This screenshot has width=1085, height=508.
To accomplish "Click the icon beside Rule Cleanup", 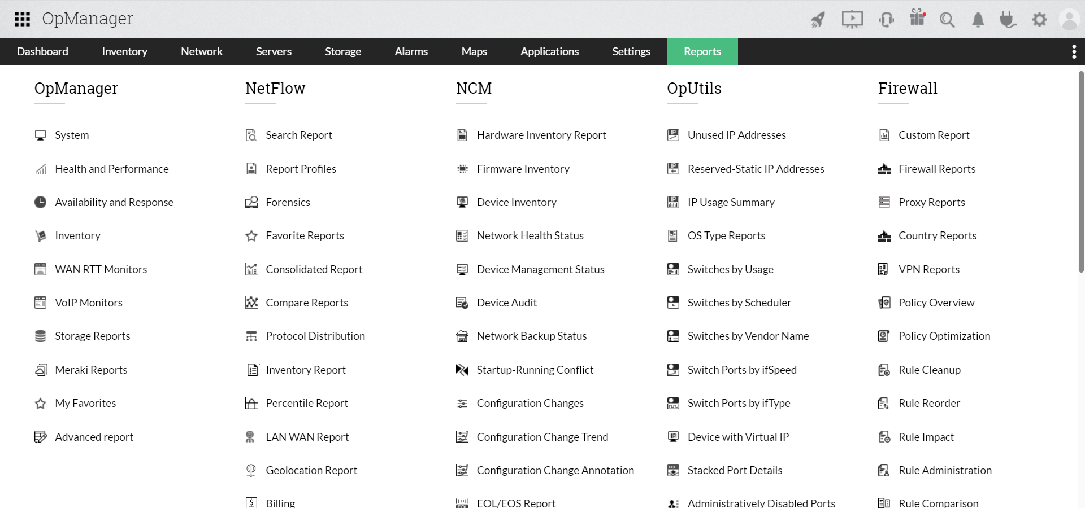I will (x=884, y=370).
